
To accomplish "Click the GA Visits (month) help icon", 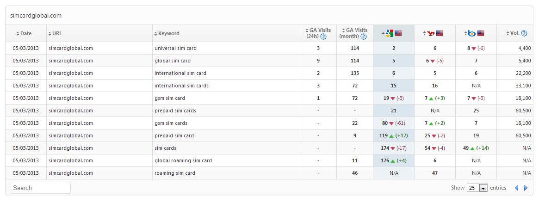I will pyautogui.click(x=364, y=37).
